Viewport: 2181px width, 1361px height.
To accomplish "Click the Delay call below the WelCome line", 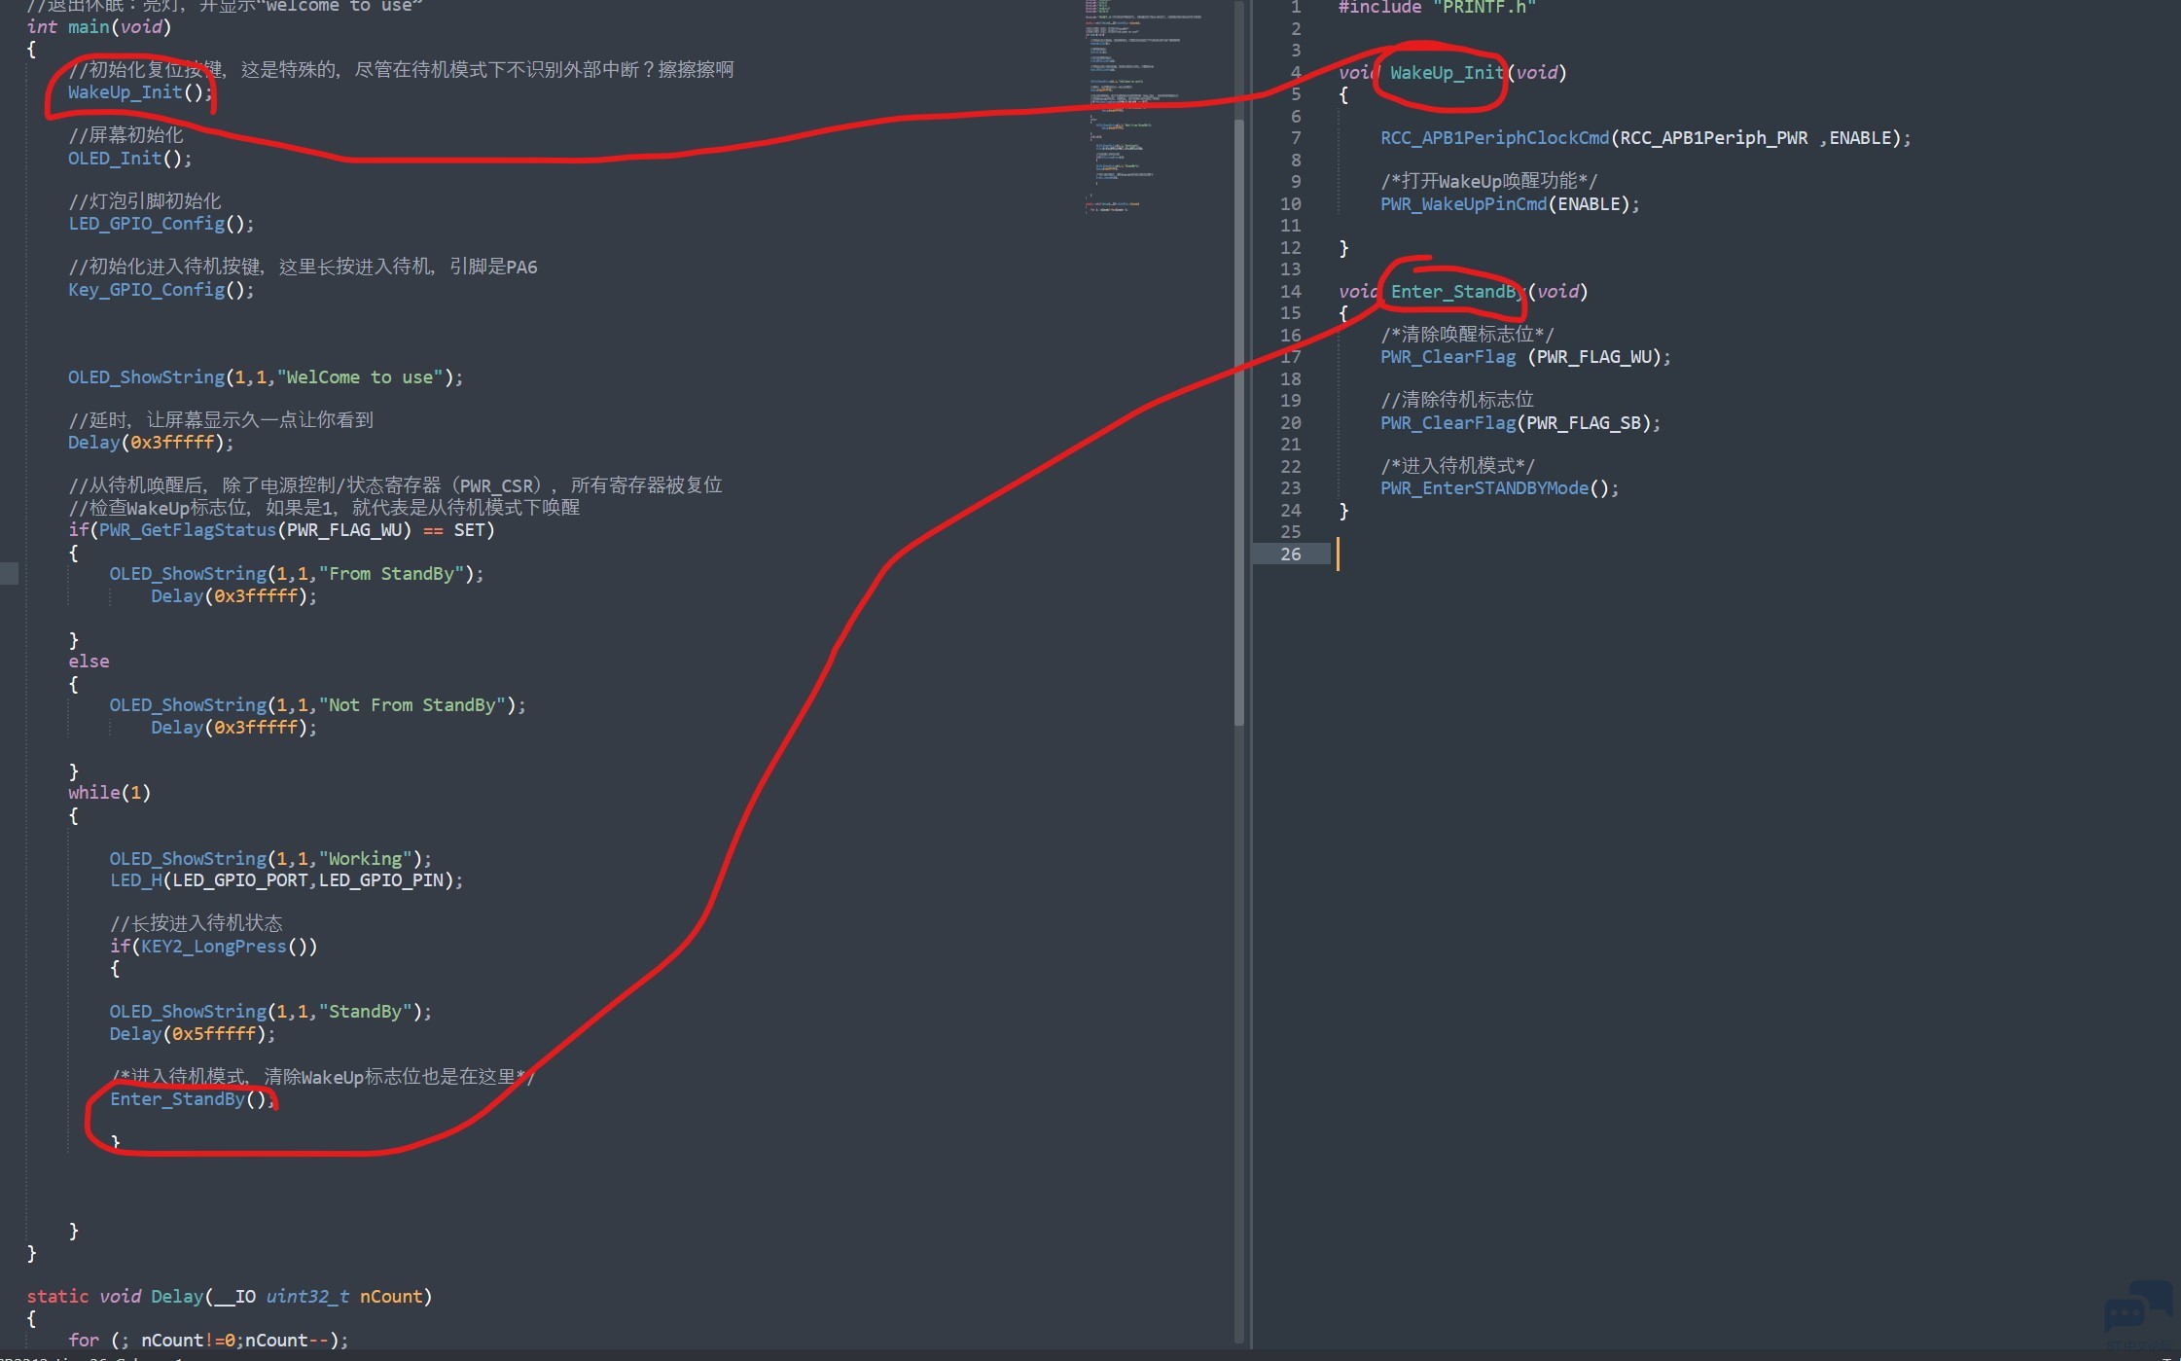I will (x=151, y=443).
